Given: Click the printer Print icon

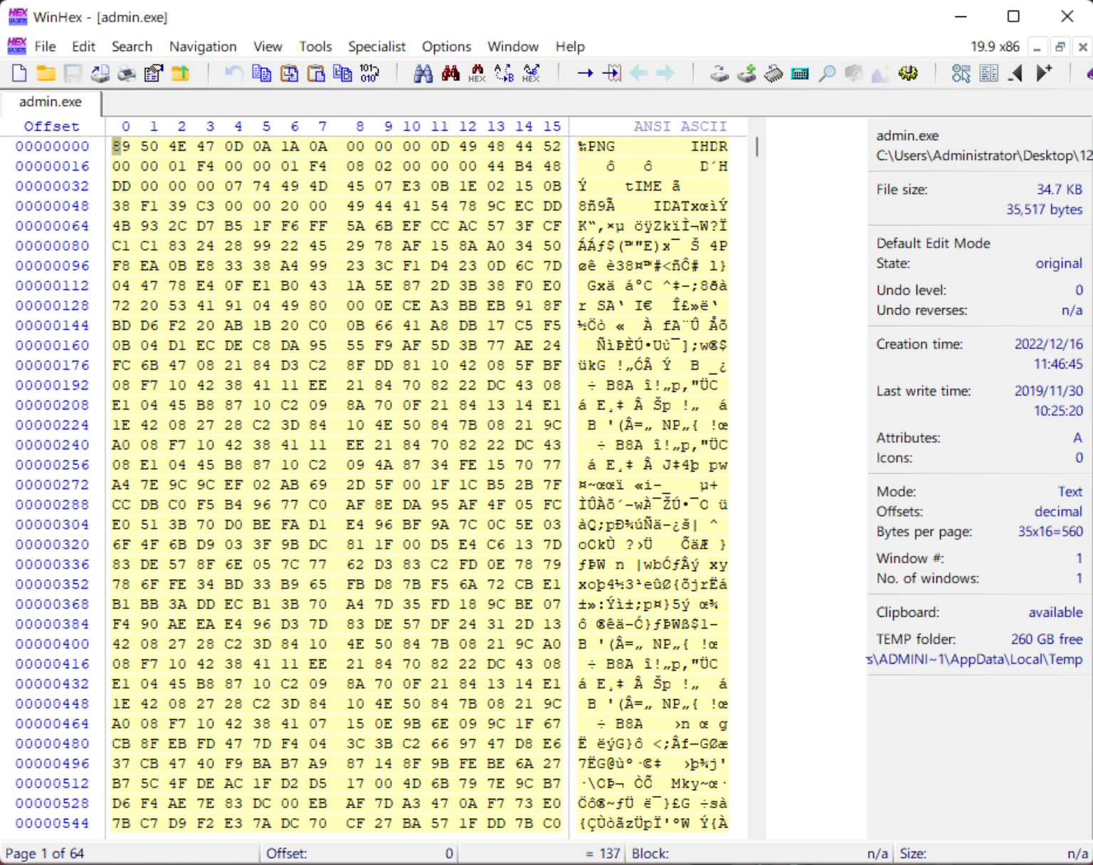Looking at the screenshot, I should click(127, 73).
